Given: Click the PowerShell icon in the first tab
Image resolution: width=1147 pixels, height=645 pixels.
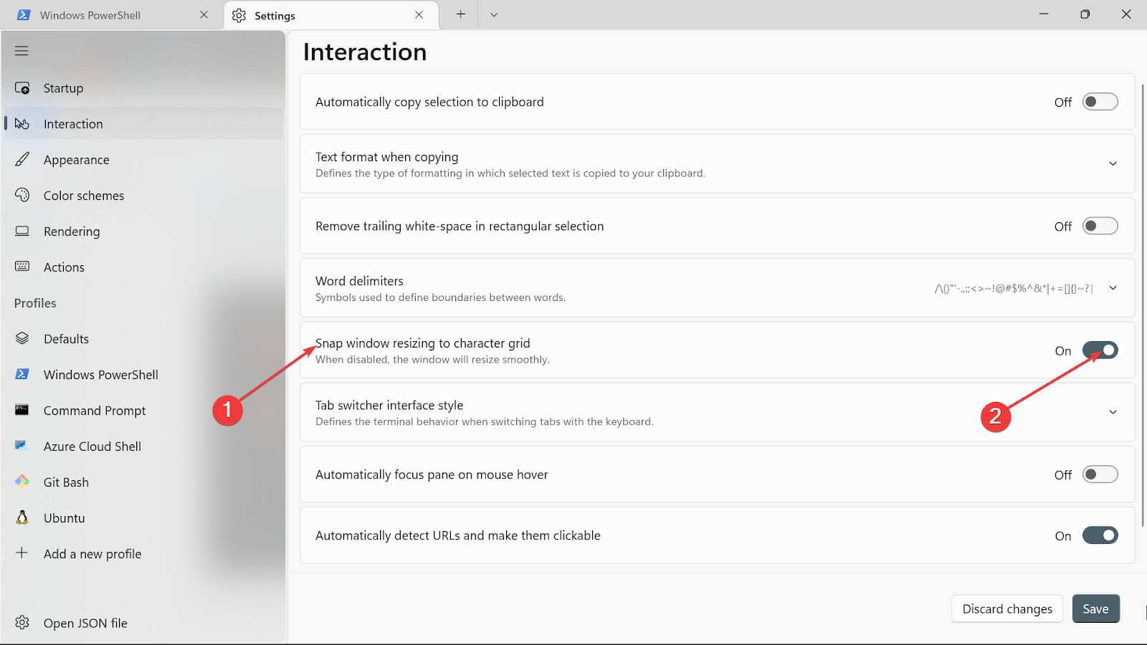Looking at the screenshot, I should tap(24, 15).
